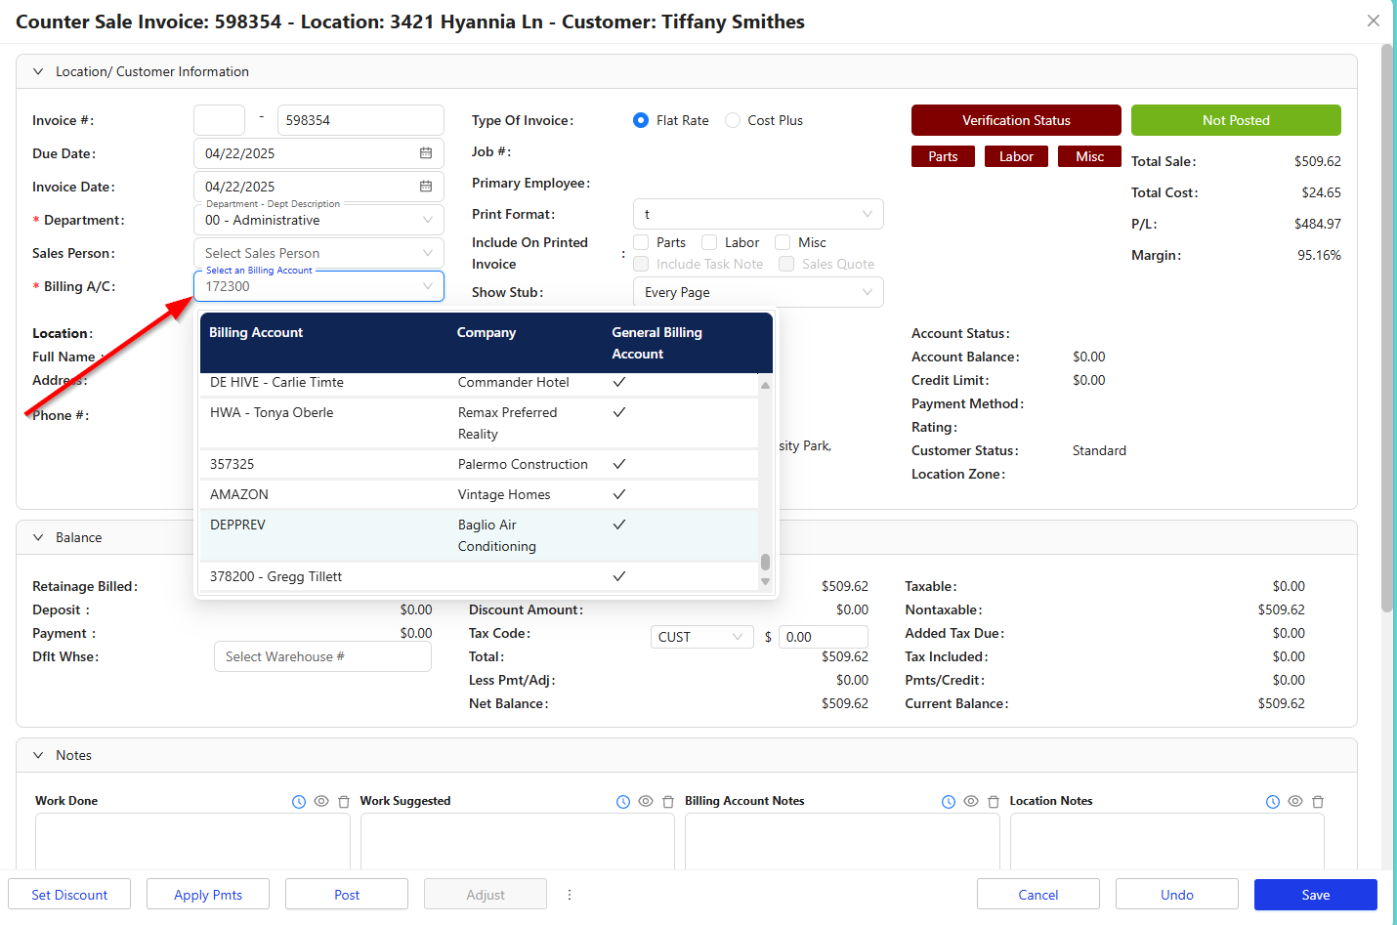Viewport: 1397px width, 925px height.
Task: Enable the Labor include-on-invoice checkbox
Action: (709, 242)
